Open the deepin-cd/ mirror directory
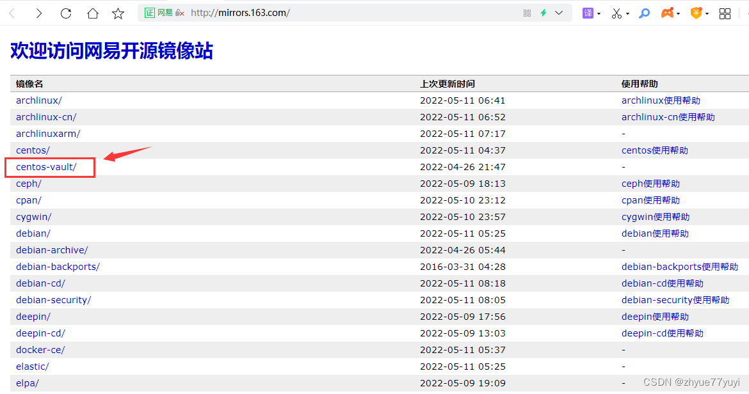749x394 pixels. pos(40,333)
